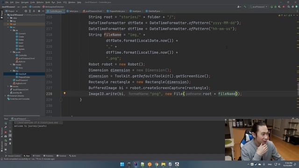Select PrepareFolder in project tree

23,77
